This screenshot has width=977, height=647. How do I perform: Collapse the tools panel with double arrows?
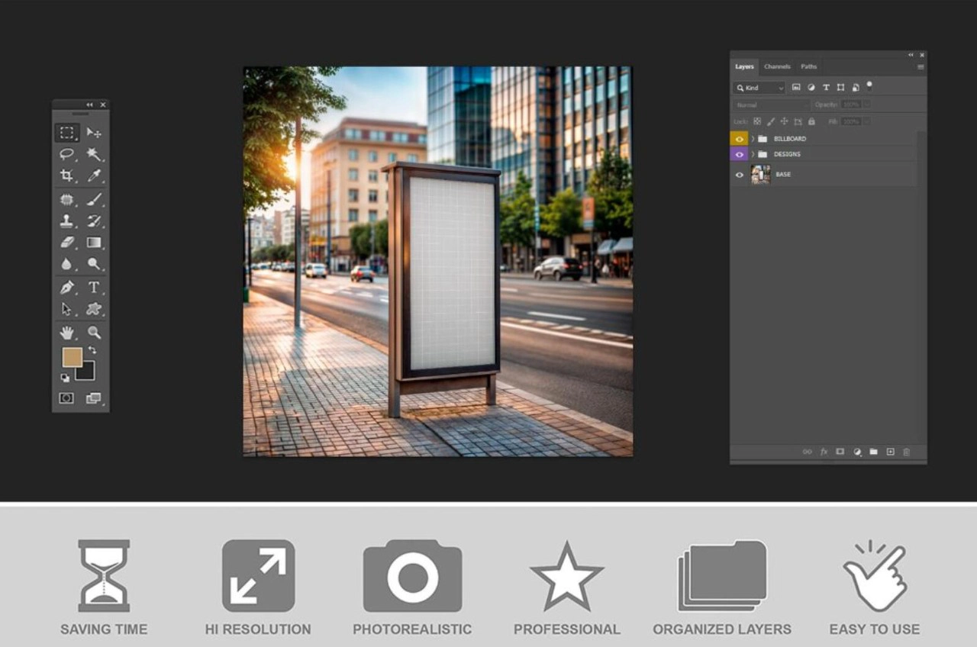coord(89,105)
